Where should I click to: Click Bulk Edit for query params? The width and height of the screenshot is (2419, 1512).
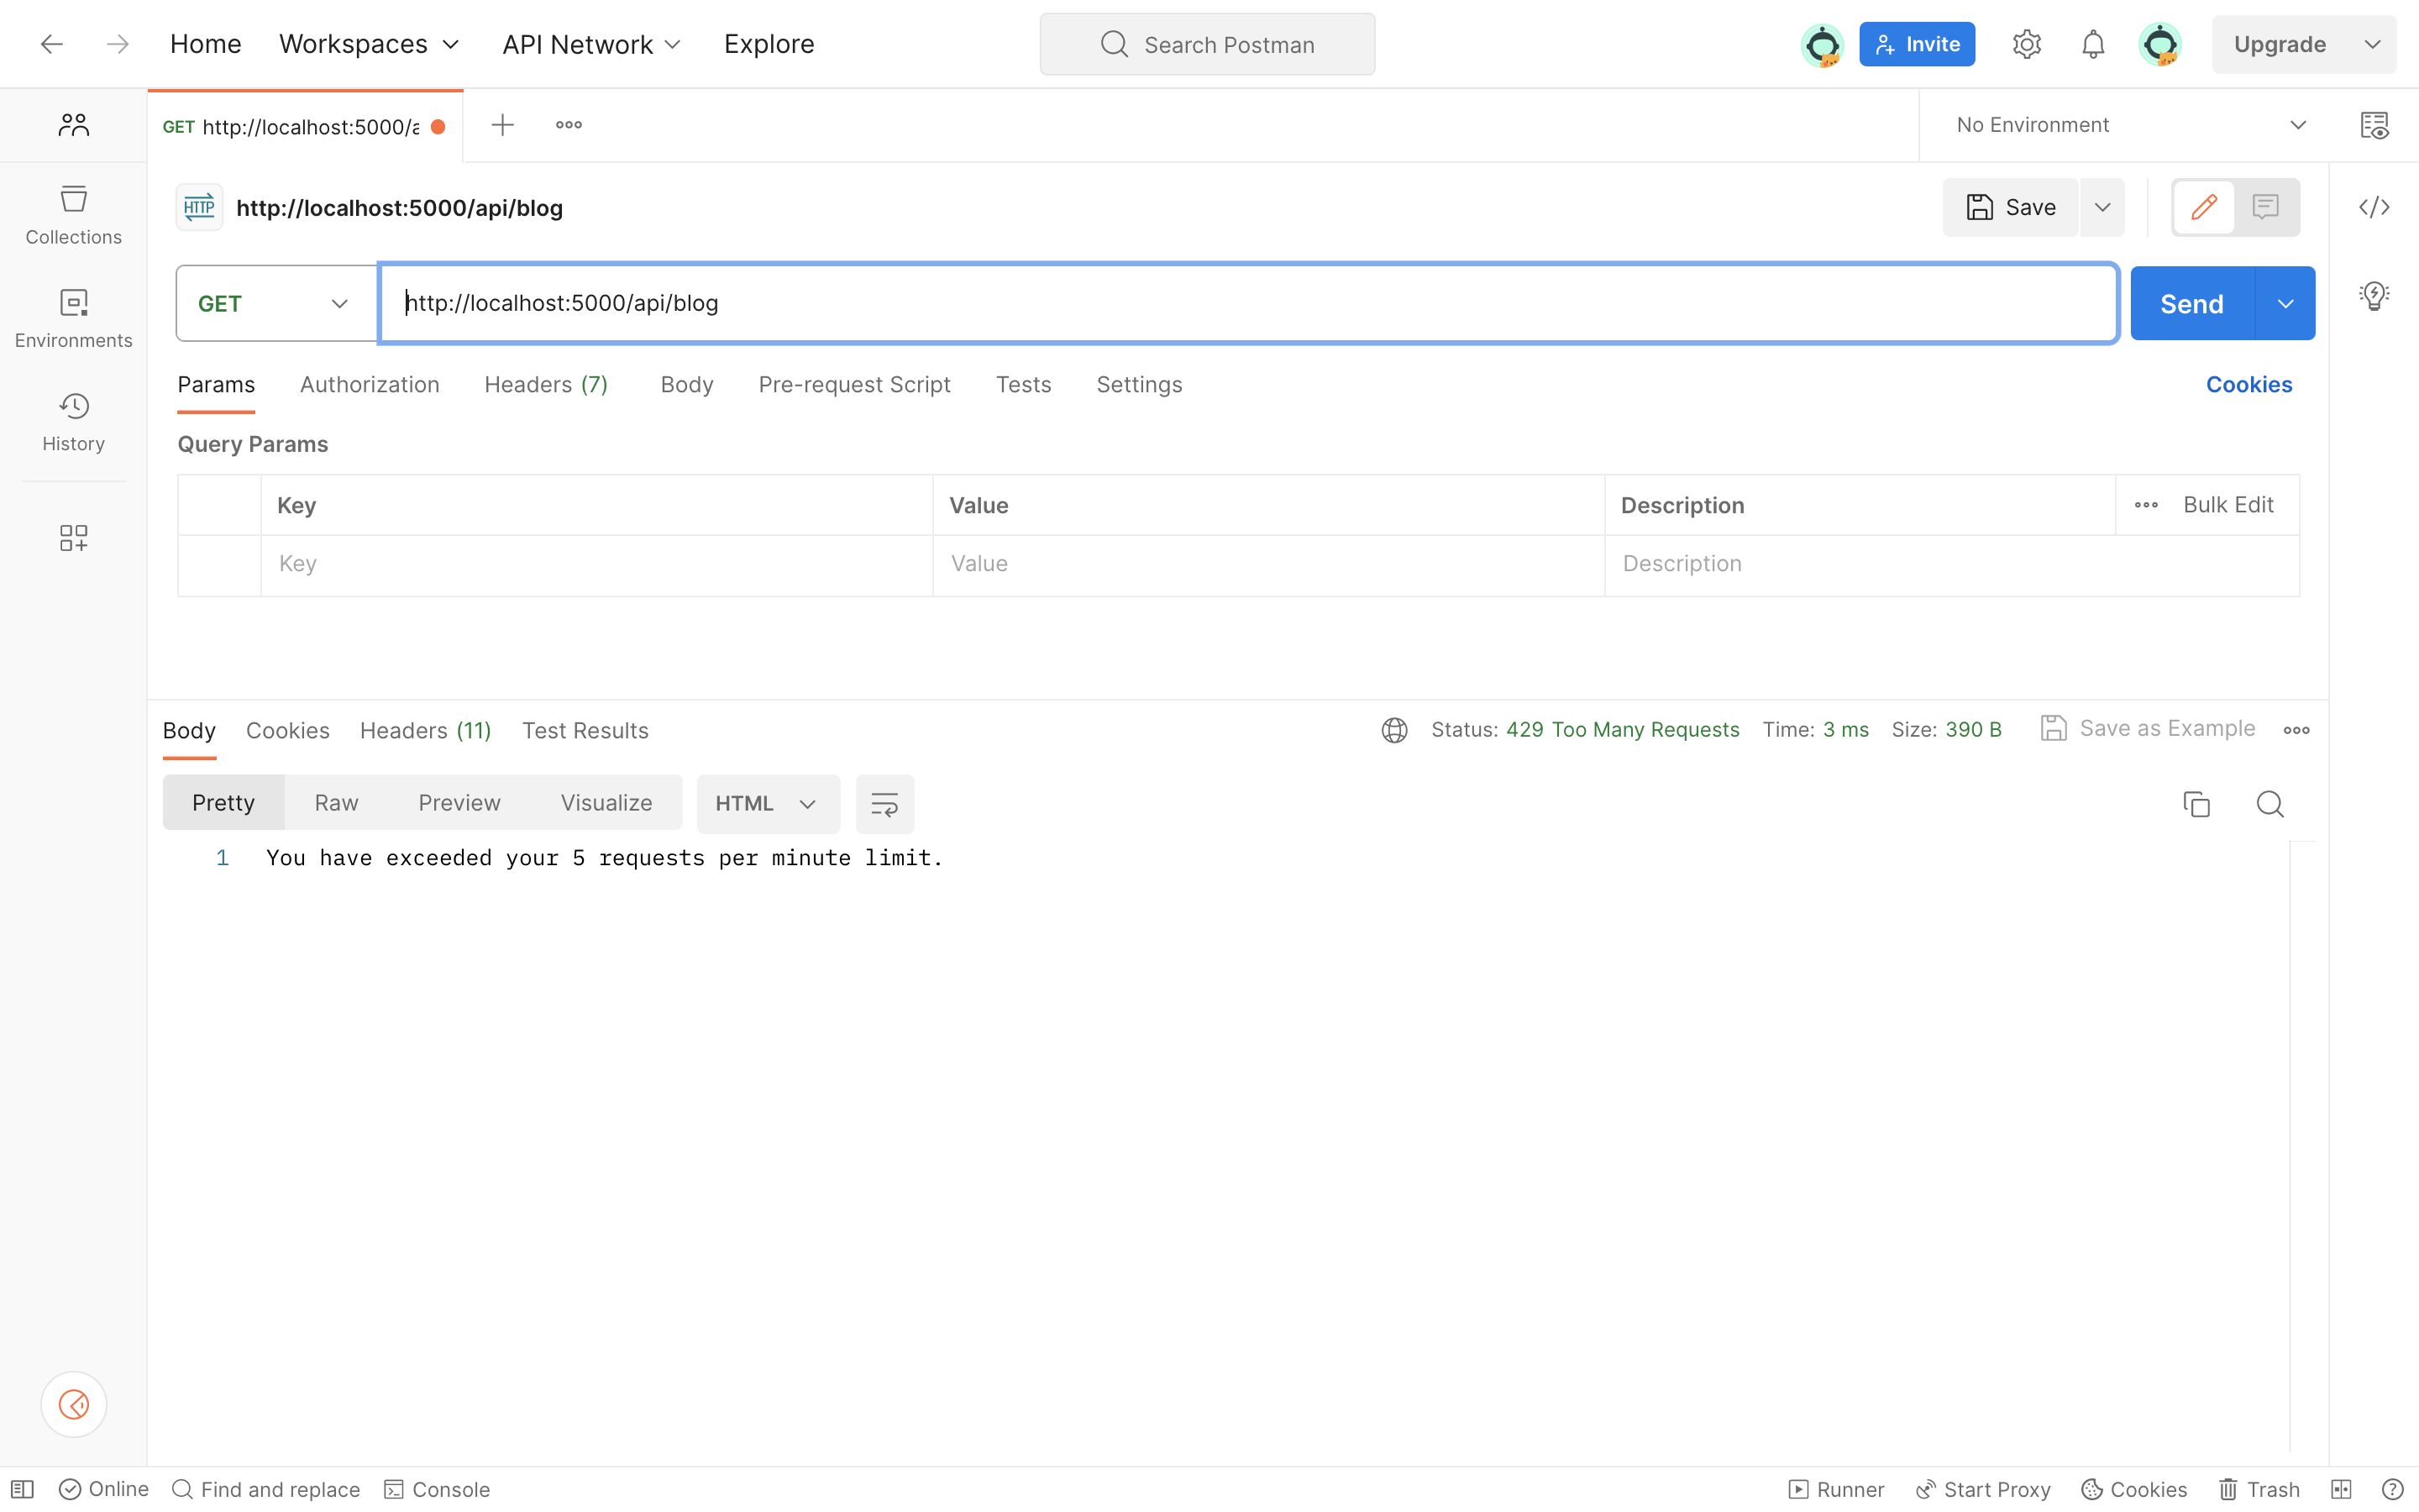click(2228, 505)
